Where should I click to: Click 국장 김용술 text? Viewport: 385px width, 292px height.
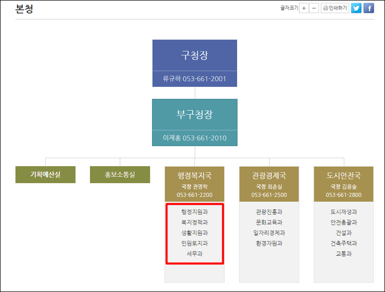click(x=343, y=187)
